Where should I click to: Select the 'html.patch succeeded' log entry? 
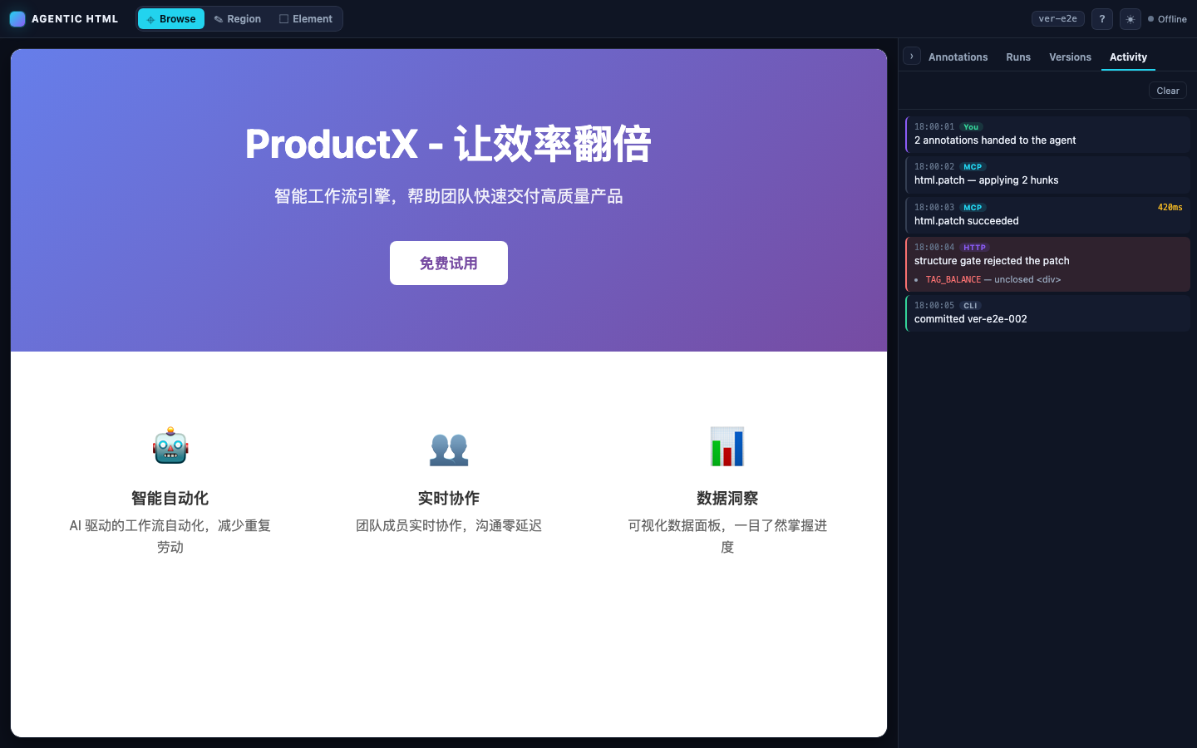click(x=1047, y=215)
